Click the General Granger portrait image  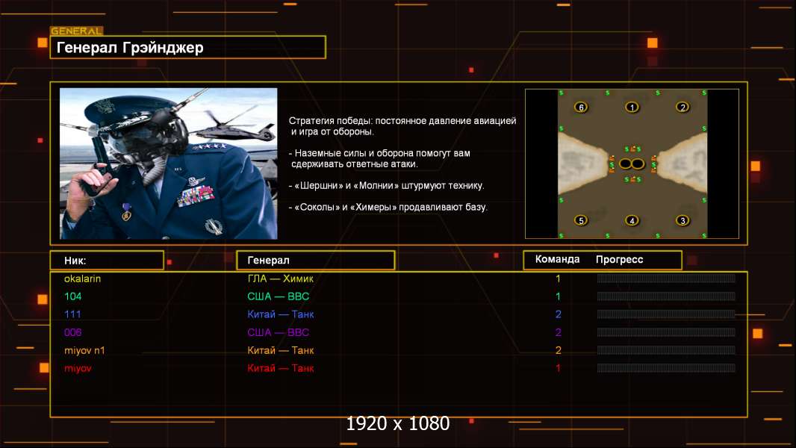(x=168, y=164)
